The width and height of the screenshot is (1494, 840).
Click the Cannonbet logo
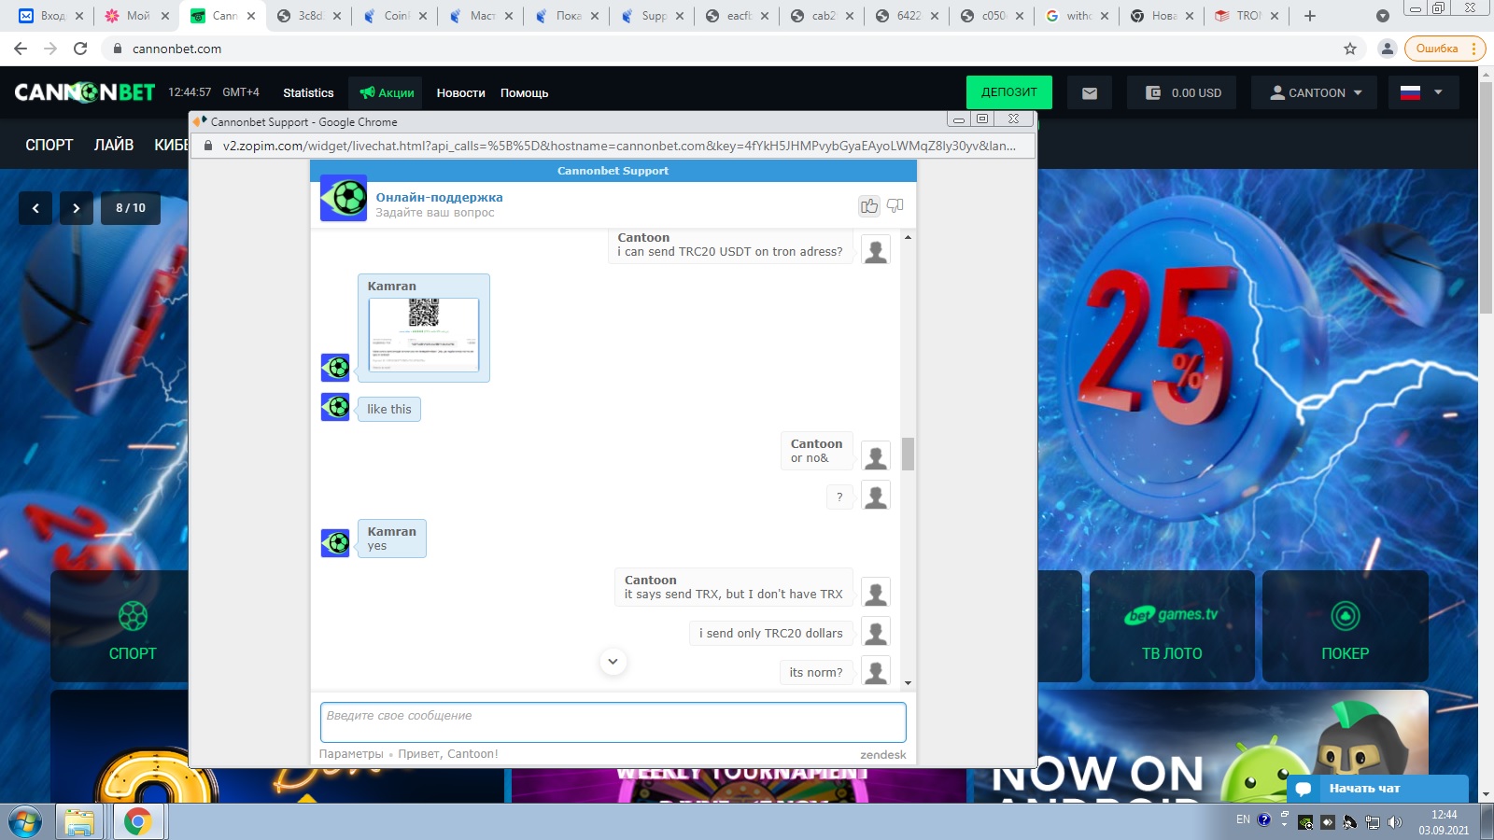(x=85, y=92)
